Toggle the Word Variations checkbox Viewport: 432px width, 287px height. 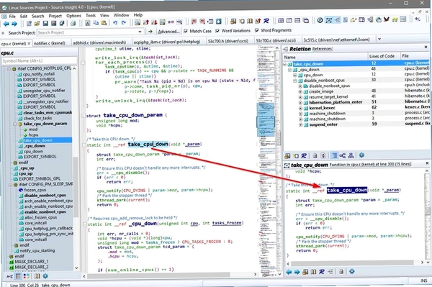(217, 30)
